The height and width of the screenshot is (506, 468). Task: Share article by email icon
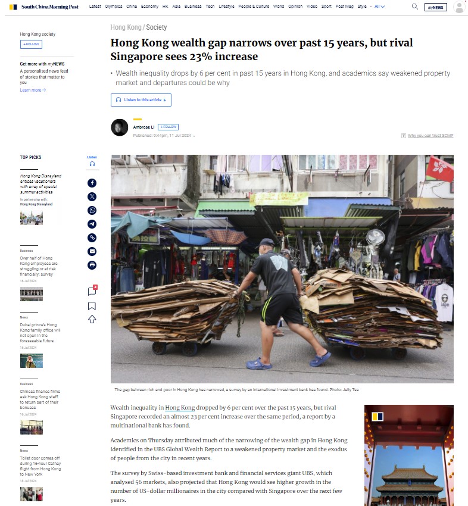92,251
